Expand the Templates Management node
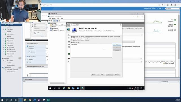Screen dimensions: 181x102 coord(49,30)
